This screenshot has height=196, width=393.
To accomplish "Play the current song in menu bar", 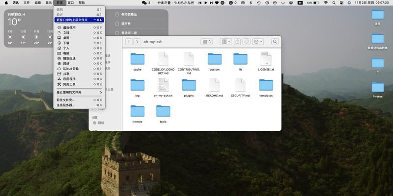I will pyautogui.click(x=206, y=3).
